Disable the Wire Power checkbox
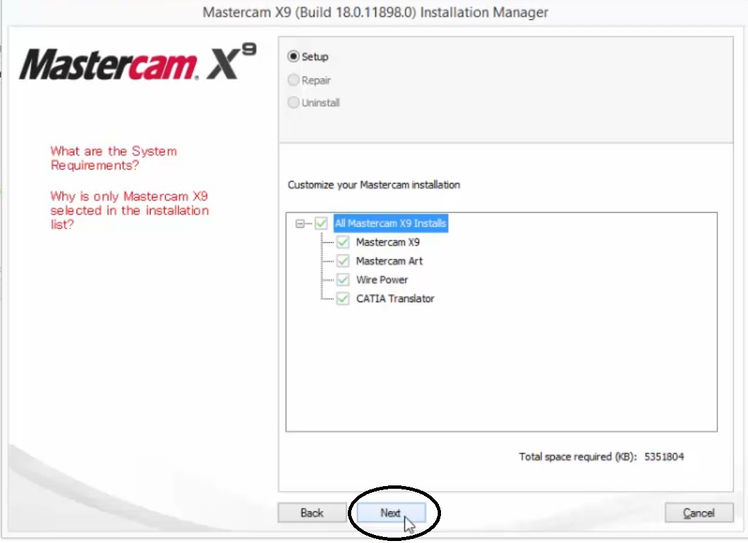748x543 pixels. (x=343, y=280)
